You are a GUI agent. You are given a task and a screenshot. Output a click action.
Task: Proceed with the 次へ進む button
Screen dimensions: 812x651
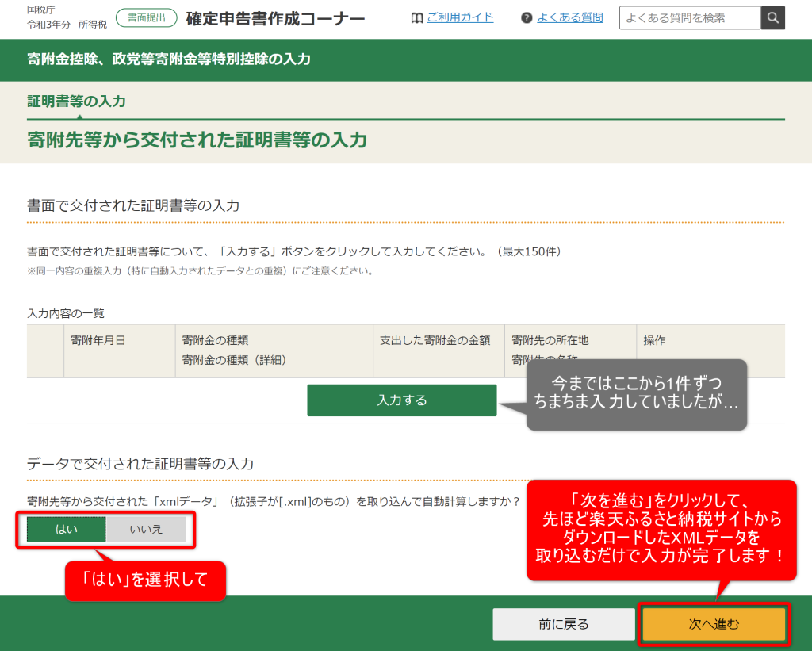pyautogui.click(x=714, y=624)
